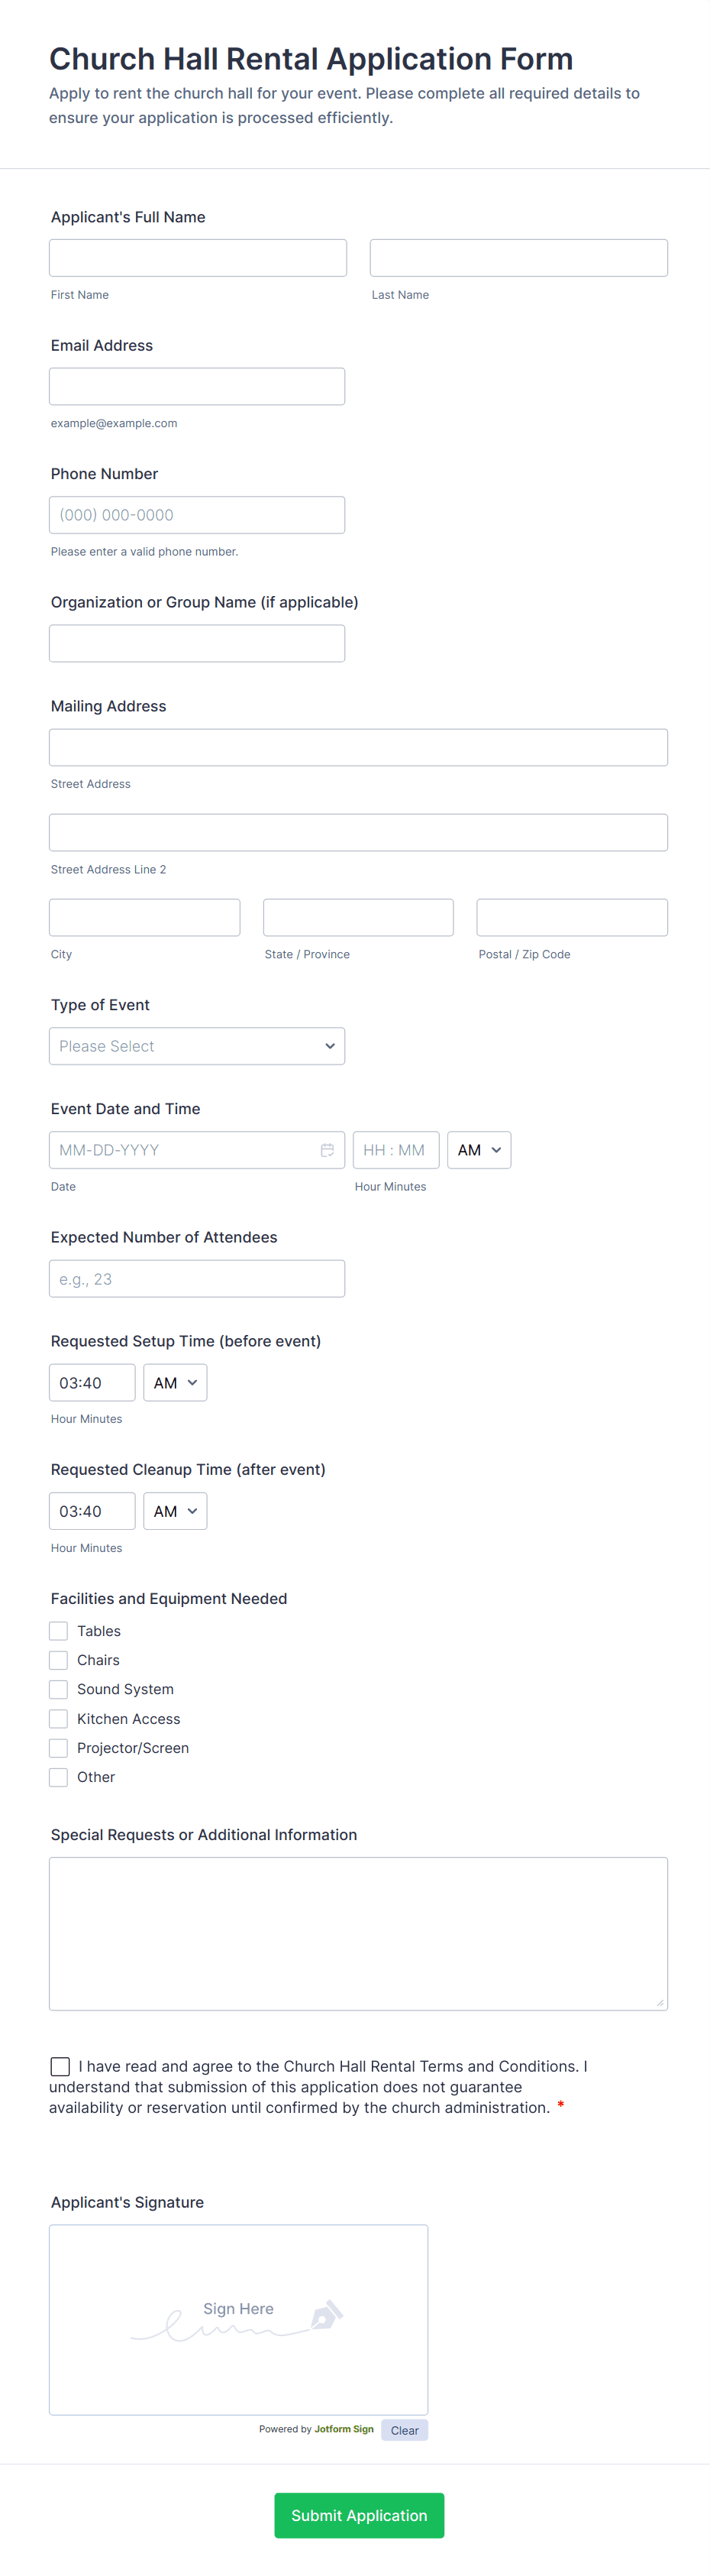Click the Special Requests text area
710x2576 pixels.
tap(359, 1933)
